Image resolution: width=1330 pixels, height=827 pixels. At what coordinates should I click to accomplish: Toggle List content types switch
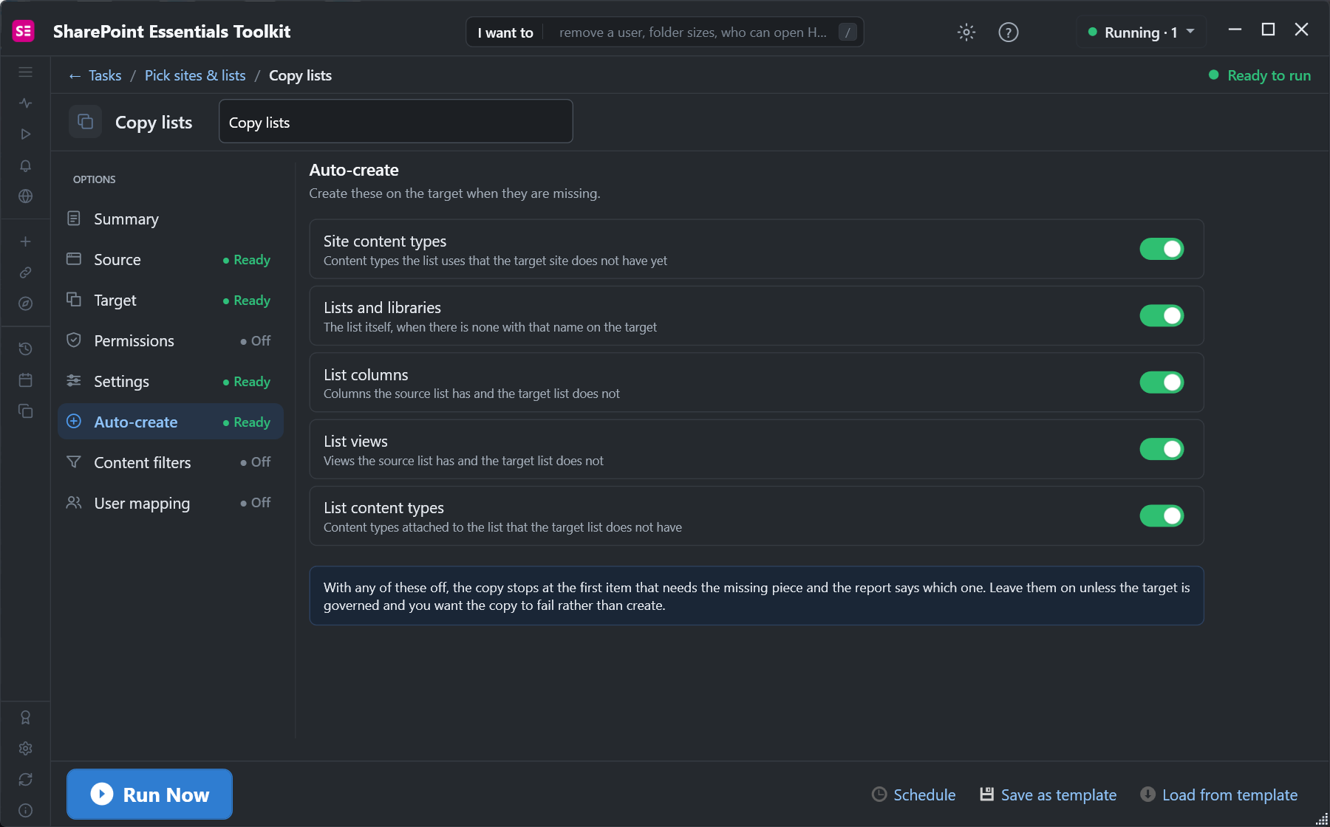(1162, 515)
